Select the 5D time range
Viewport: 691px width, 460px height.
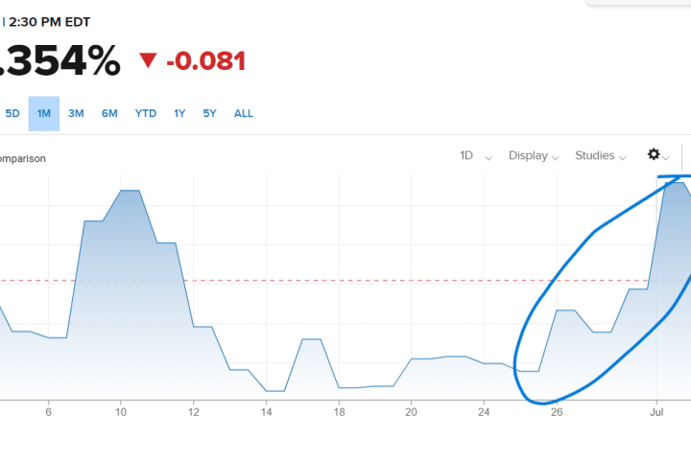[x=12, y=113]
